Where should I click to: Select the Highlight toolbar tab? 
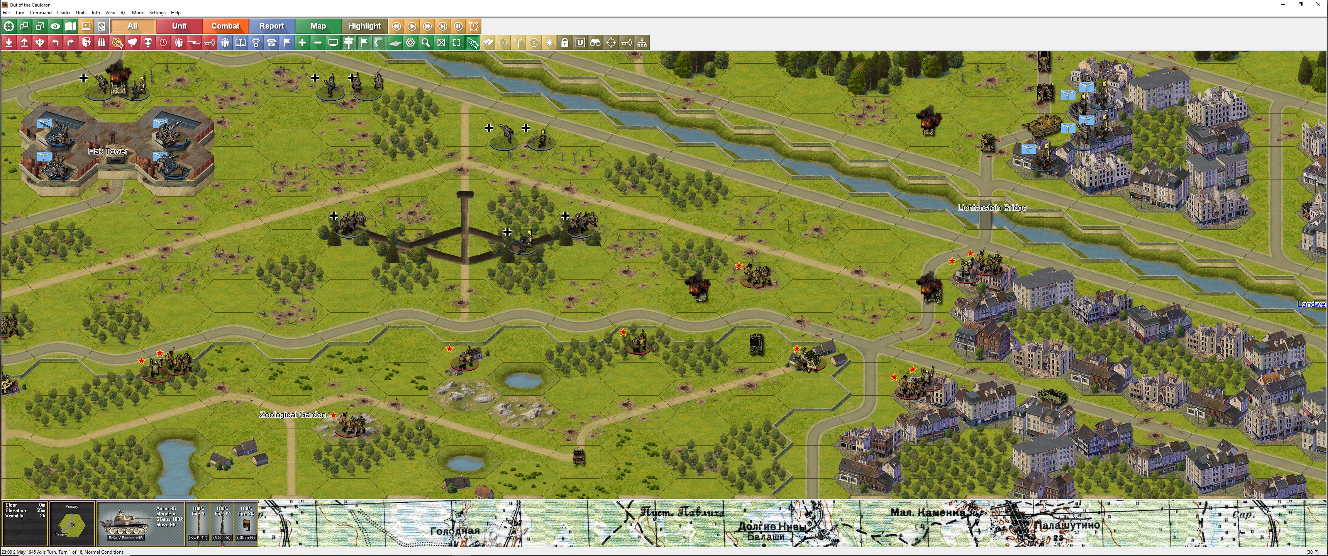364,26
